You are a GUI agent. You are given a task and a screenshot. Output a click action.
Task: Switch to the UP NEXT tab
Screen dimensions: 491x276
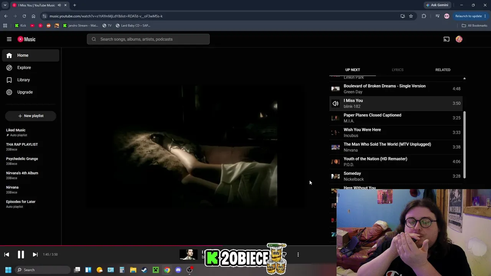[x=353, y=70]
